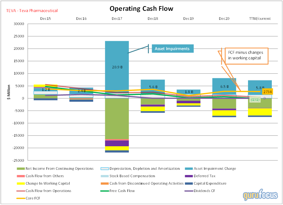Click the Cash Flow from Operations legend text
This screenshot has width=283, height=205.
tap(48, 191)
